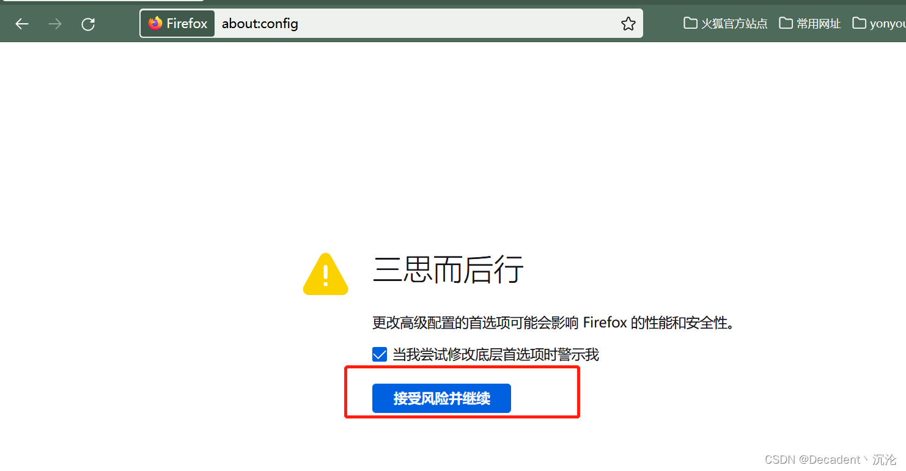
Task: Click the 三思而后行 heading
Action: (448, 269)
